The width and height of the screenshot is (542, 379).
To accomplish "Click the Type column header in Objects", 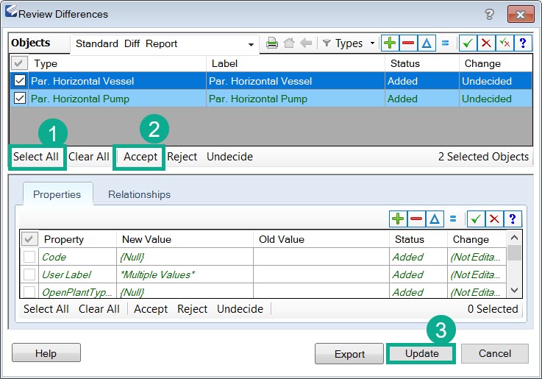I will pyautogui.click(x=117, y=63).
